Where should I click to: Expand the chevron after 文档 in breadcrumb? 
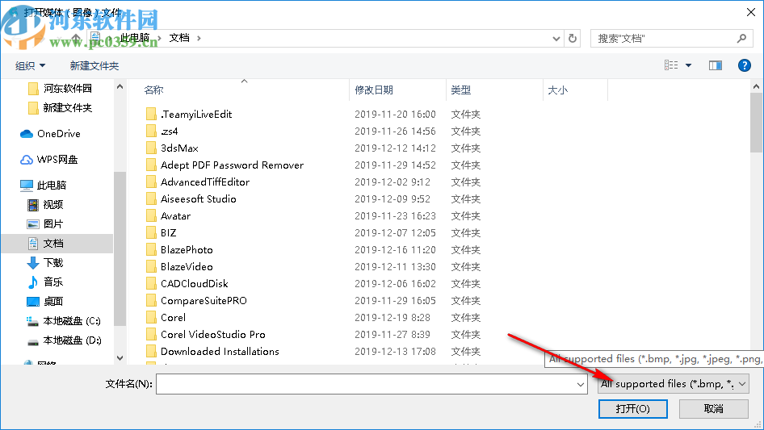[x=199, y=38]
